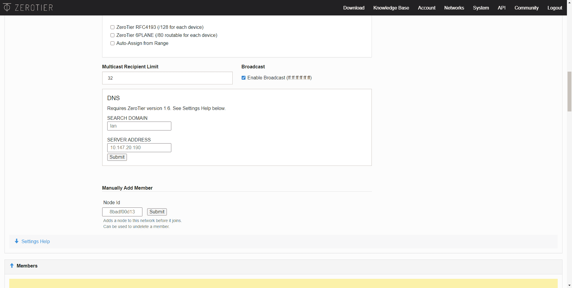Click the ZEROTIER brand text

click(x=34, y=8)
